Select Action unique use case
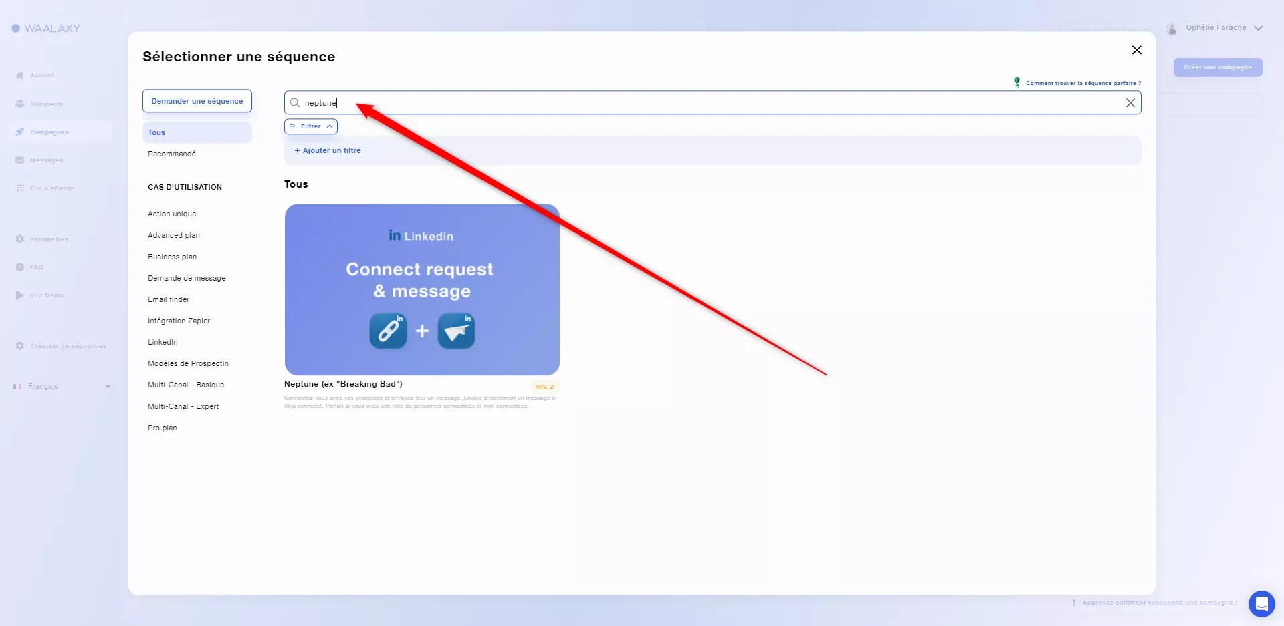1284x626 pixels. (172, 214)
